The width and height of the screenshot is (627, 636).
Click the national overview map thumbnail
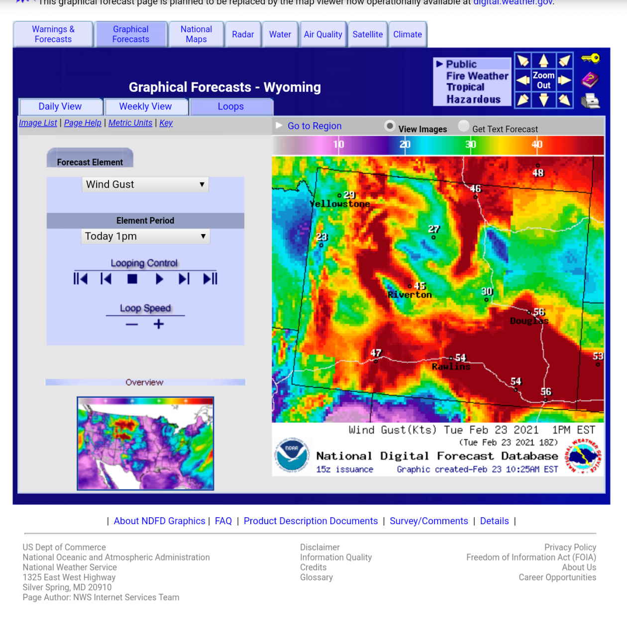tap(145, 443)
